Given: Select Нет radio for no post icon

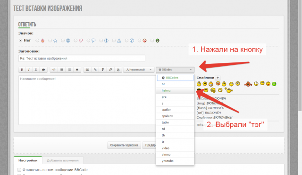Looking at the screenshot, I should (x=20, y=41).
